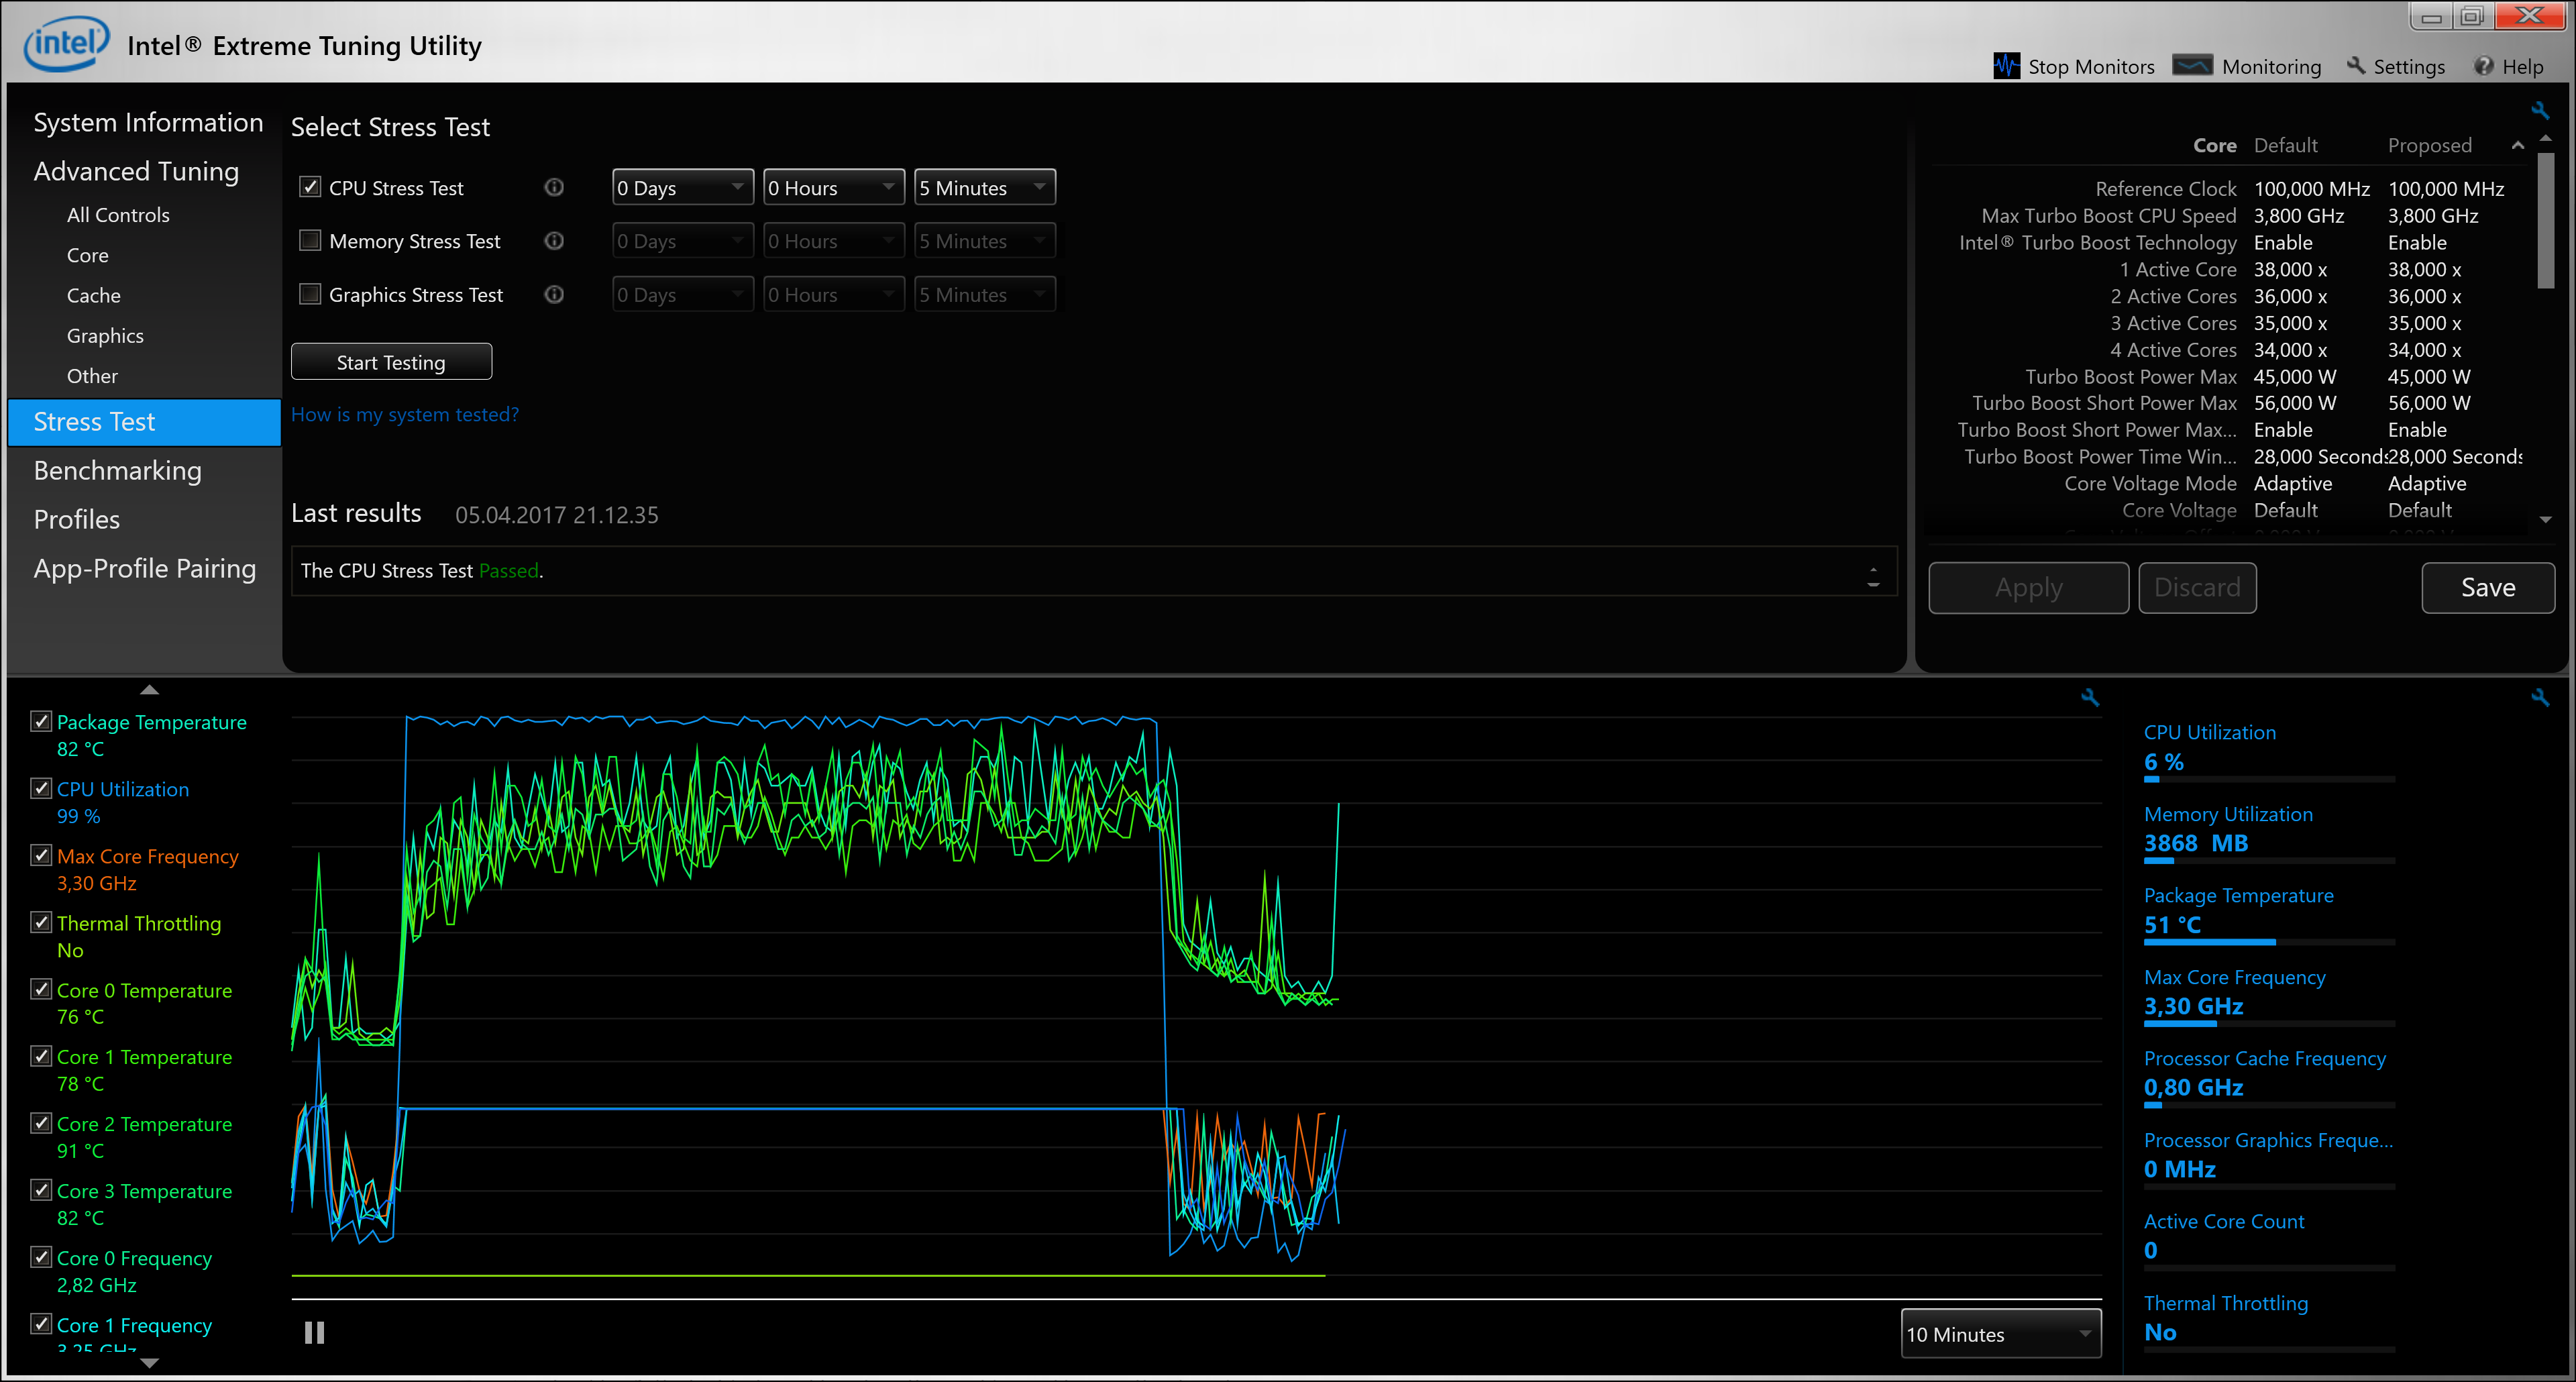
Task: Click the Start Testing button
Action: [x=391, y=362]
